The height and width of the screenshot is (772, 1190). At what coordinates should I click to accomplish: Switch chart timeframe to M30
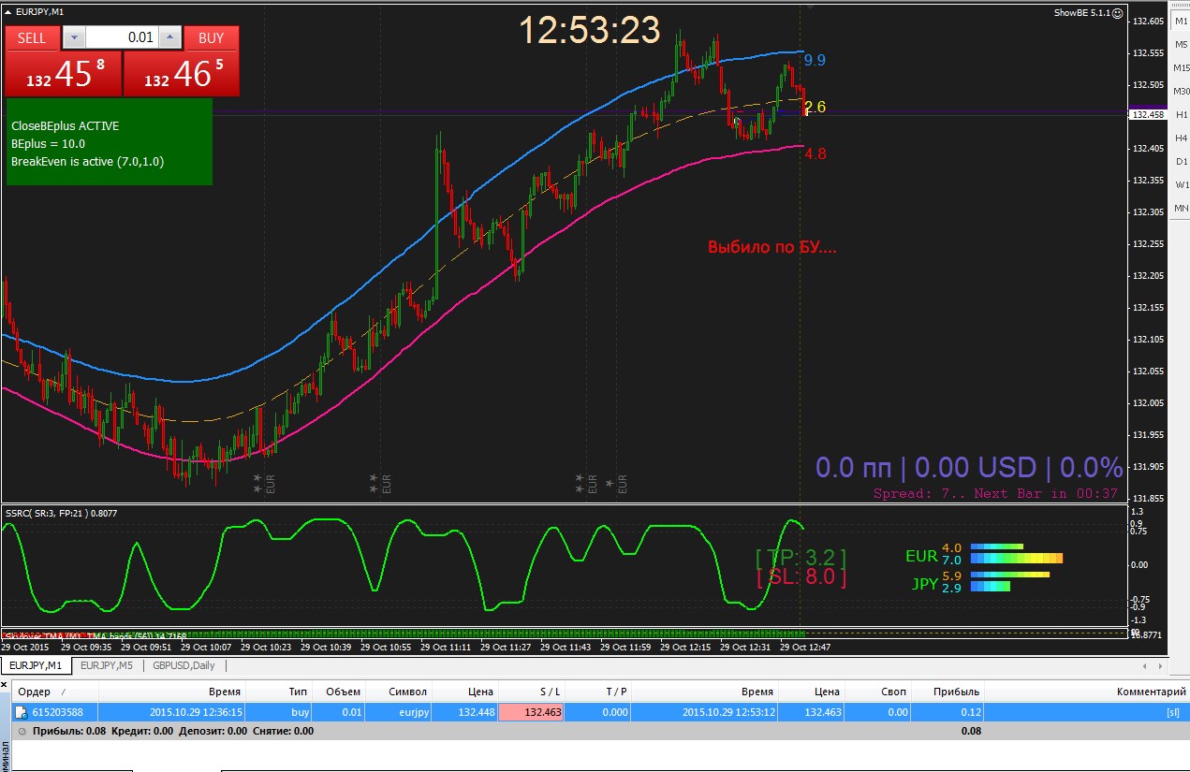pyautogui.click(x=1182, y=91)
